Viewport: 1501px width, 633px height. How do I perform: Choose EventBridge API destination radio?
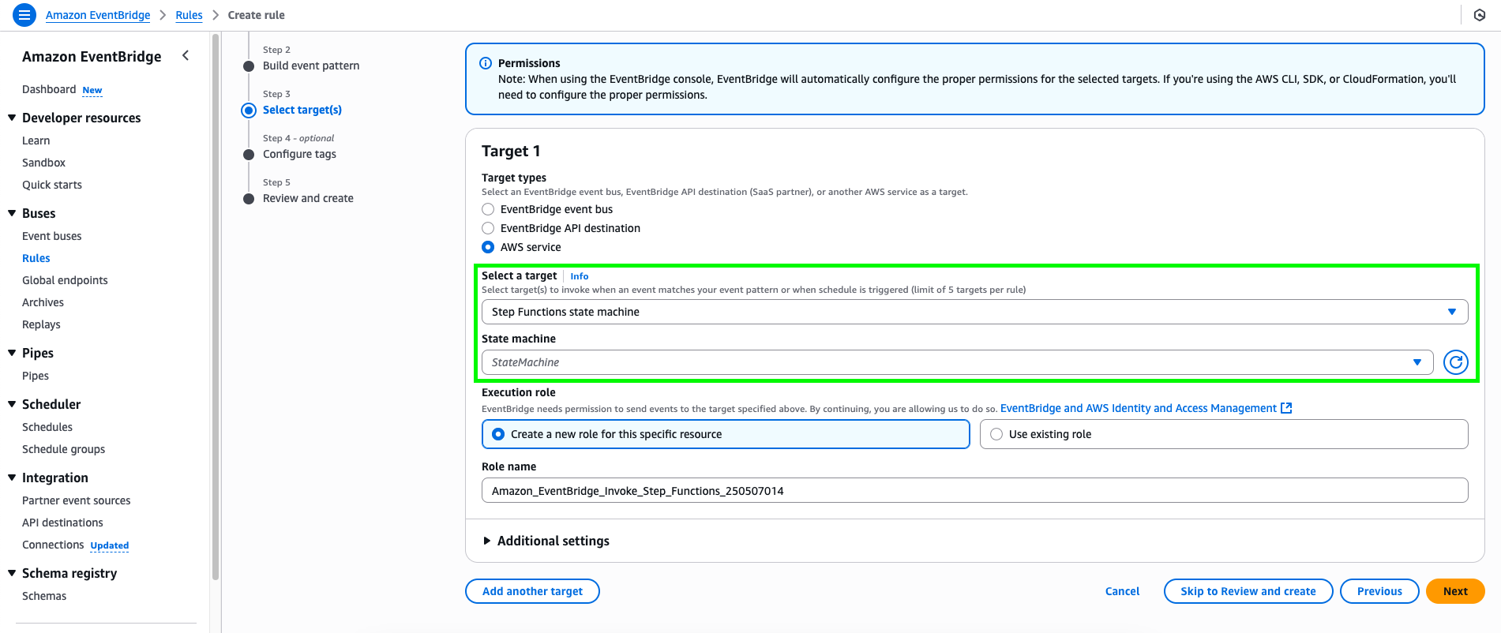488,228
